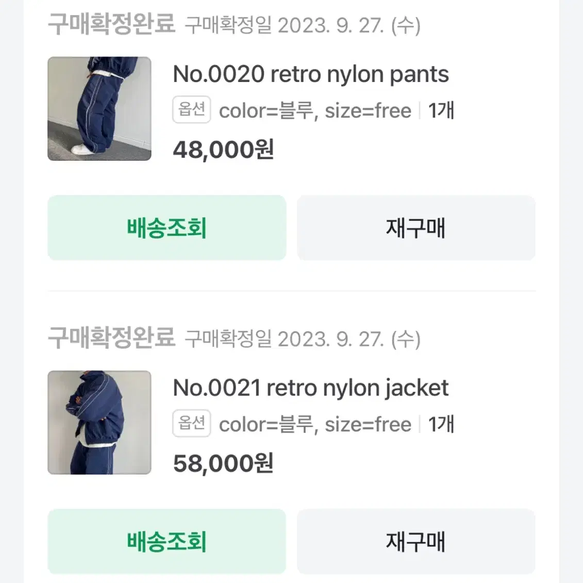
Task: Repurchase the No.0021 retro nylon jacket
Action: tap(415, 541)
